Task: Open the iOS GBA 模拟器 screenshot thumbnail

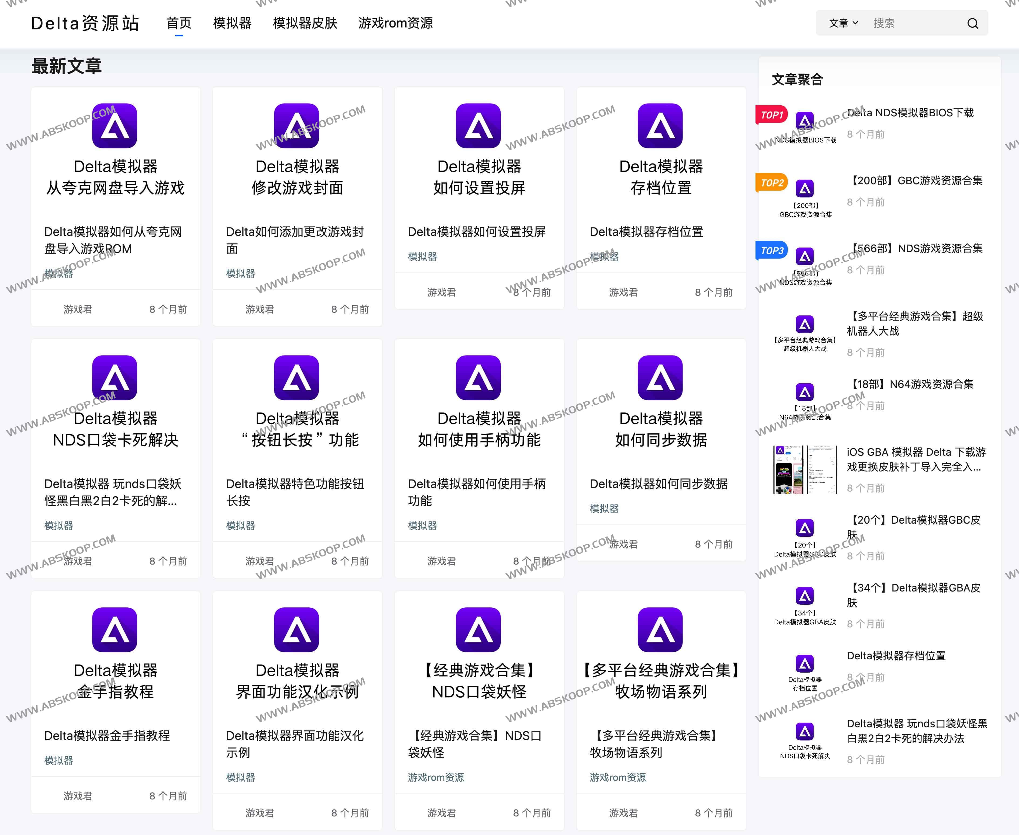Action: click(805, 469)
